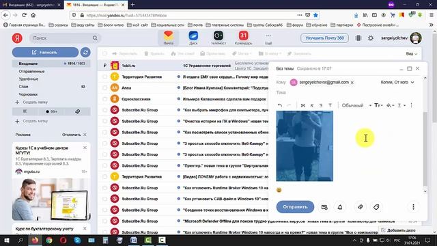Insert emoji in message body

279,190
